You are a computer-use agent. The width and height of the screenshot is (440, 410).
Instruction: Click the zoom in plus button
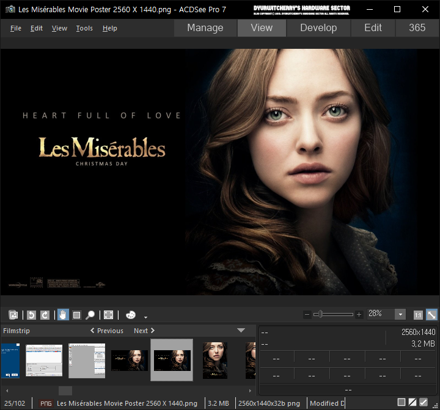[x=359, y=315]
